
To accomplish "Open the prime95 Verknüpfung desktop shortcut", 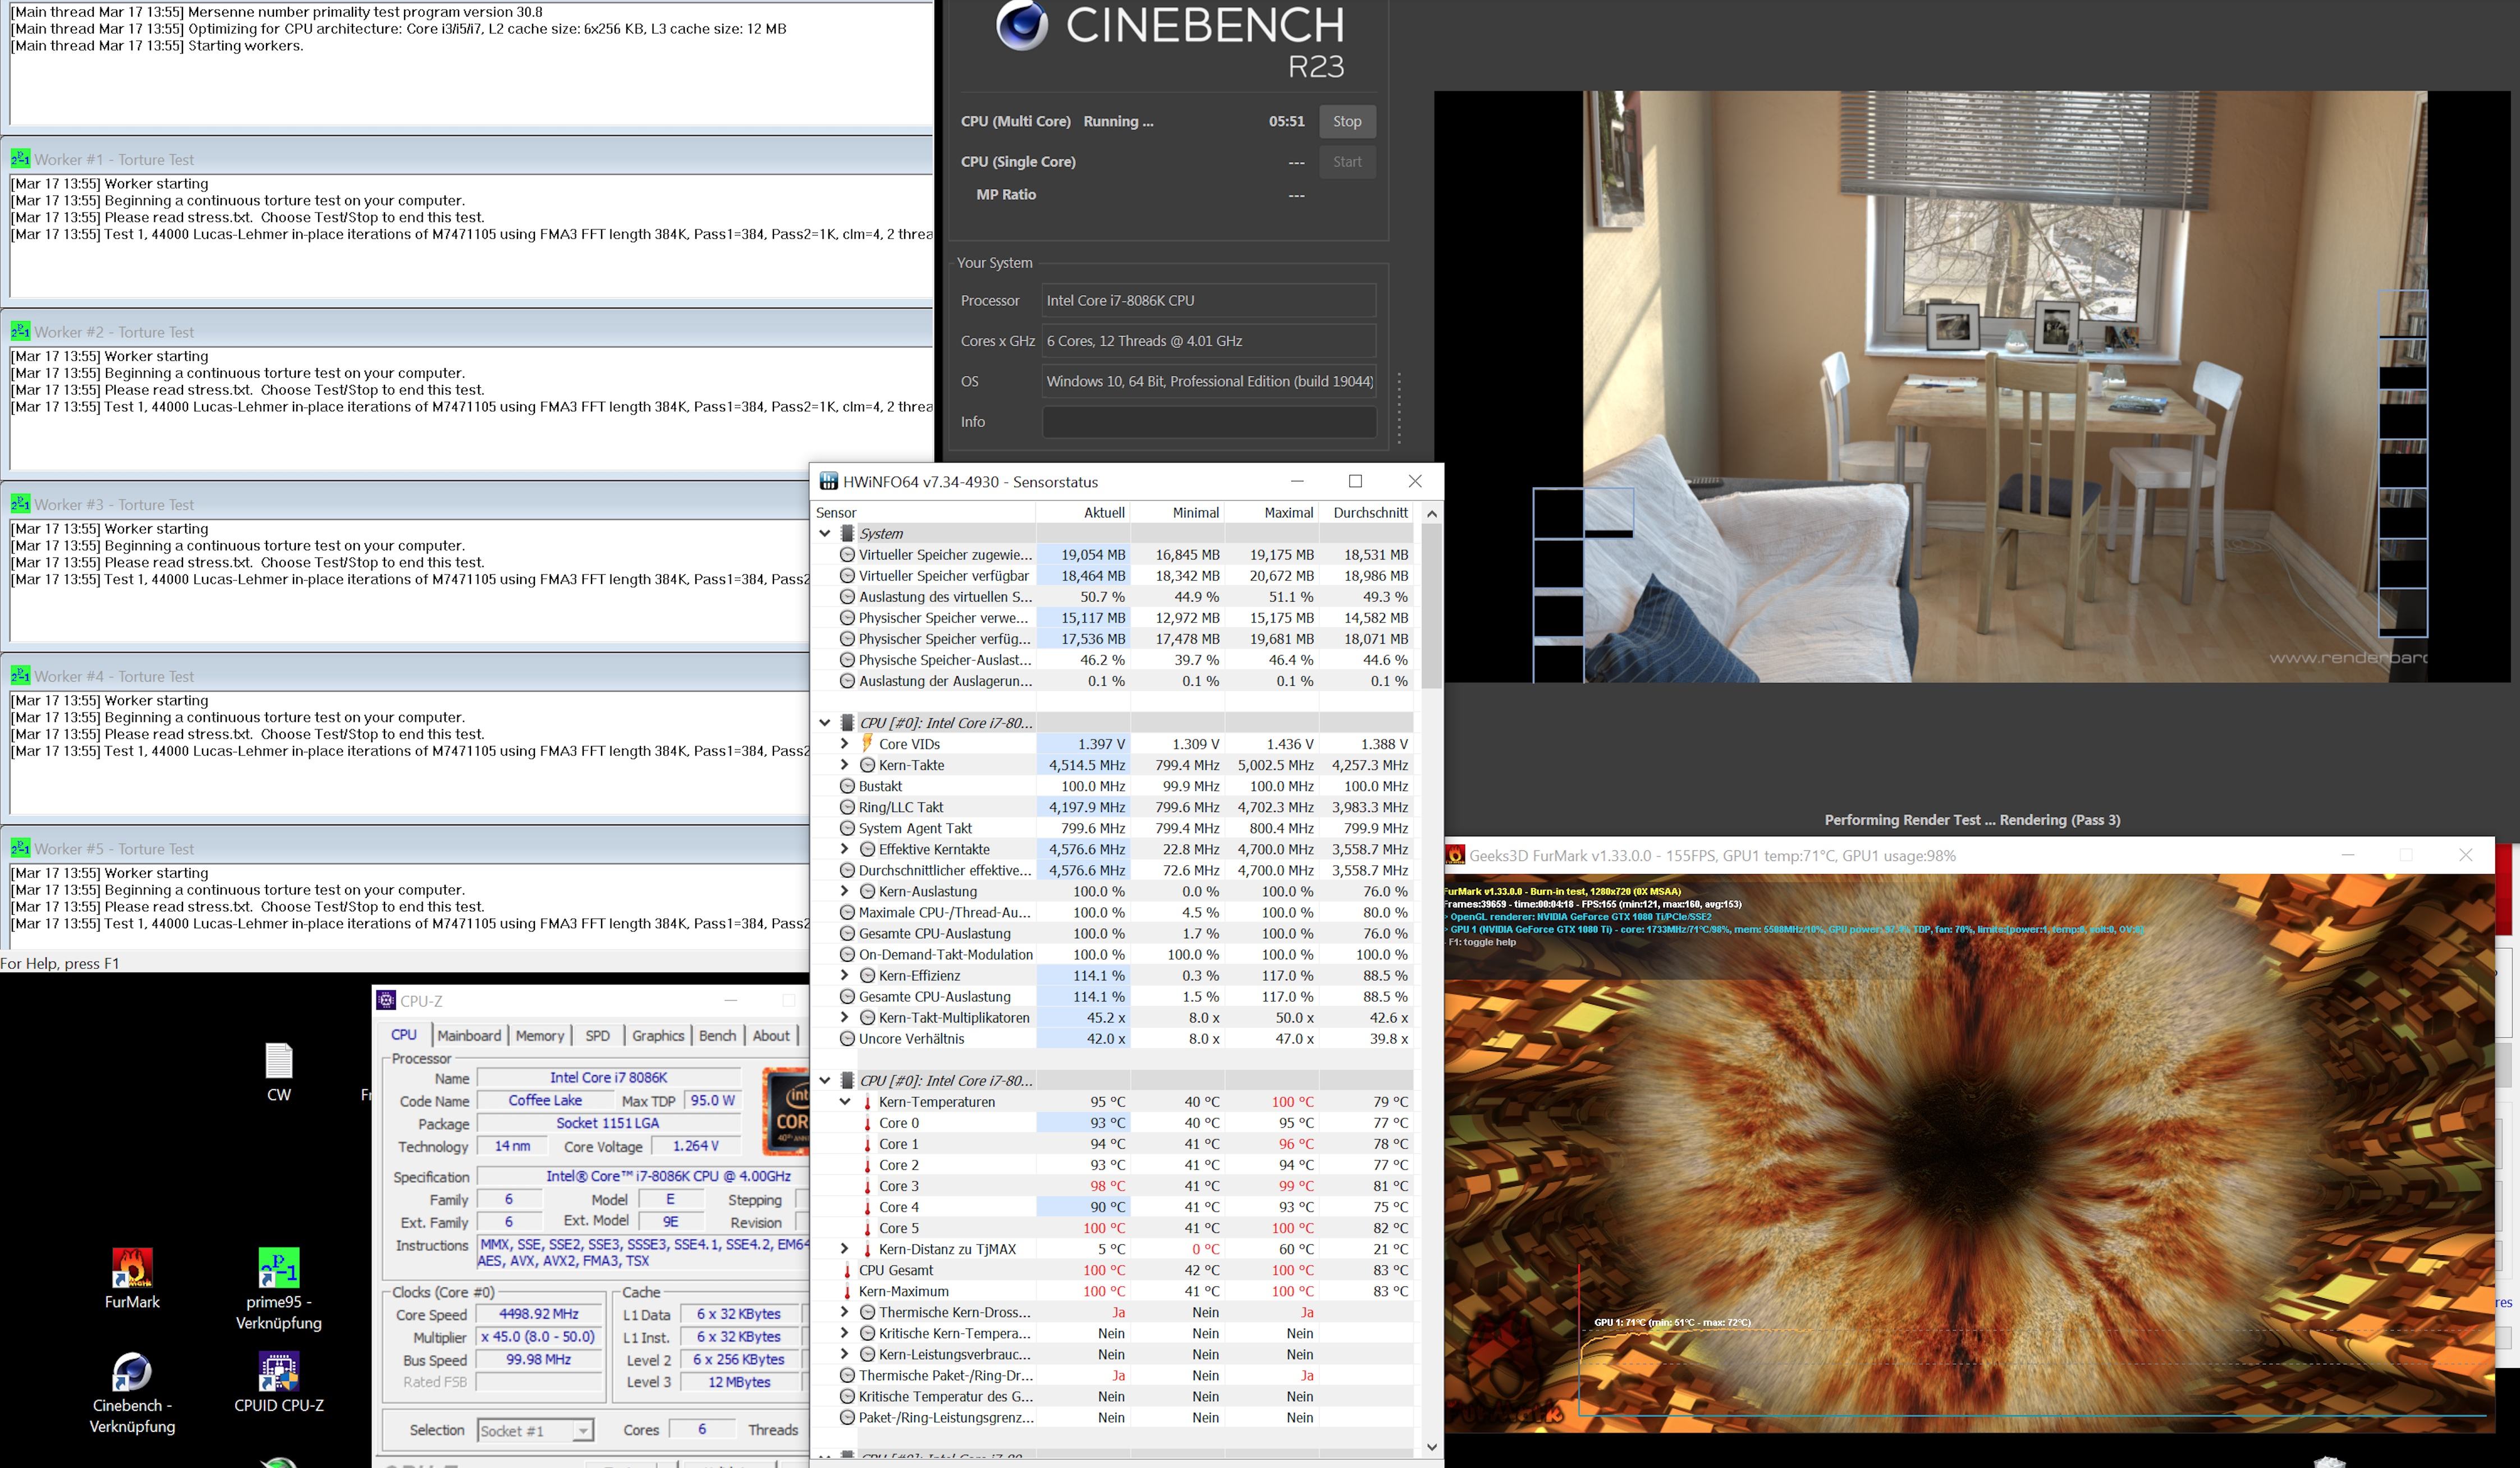I will (x=278, y=1288).
